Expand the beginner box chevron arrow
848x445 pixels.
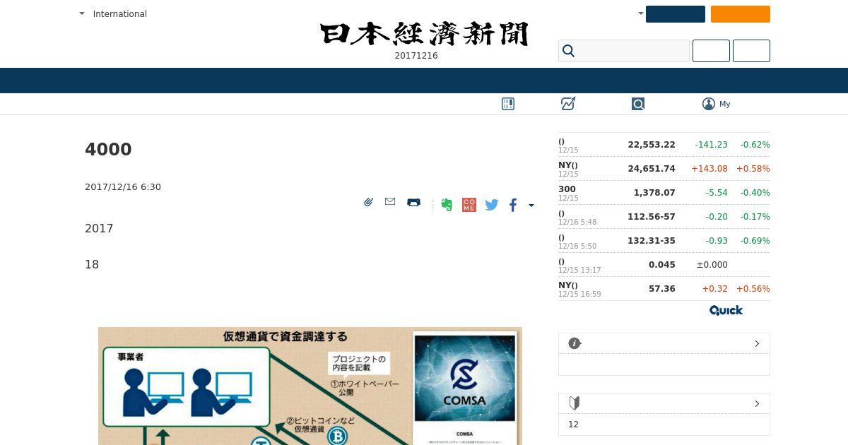click(757, 403)
